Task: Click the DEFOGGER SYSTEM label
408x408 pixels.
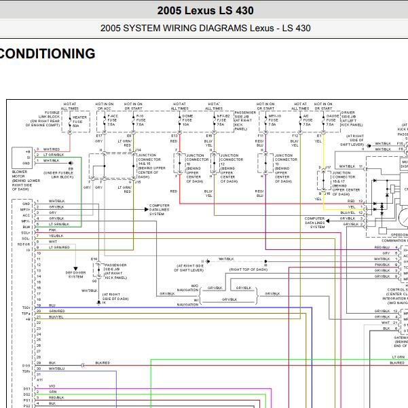Action: pyautogui.click(x=75, y=275)
